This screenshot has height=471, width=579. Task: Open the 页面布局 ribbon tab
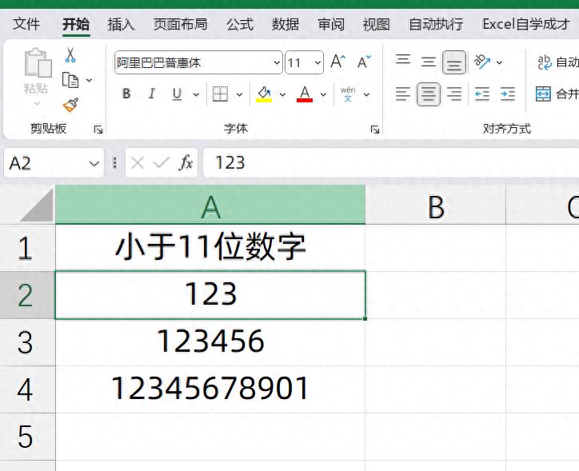coord(181,24)
